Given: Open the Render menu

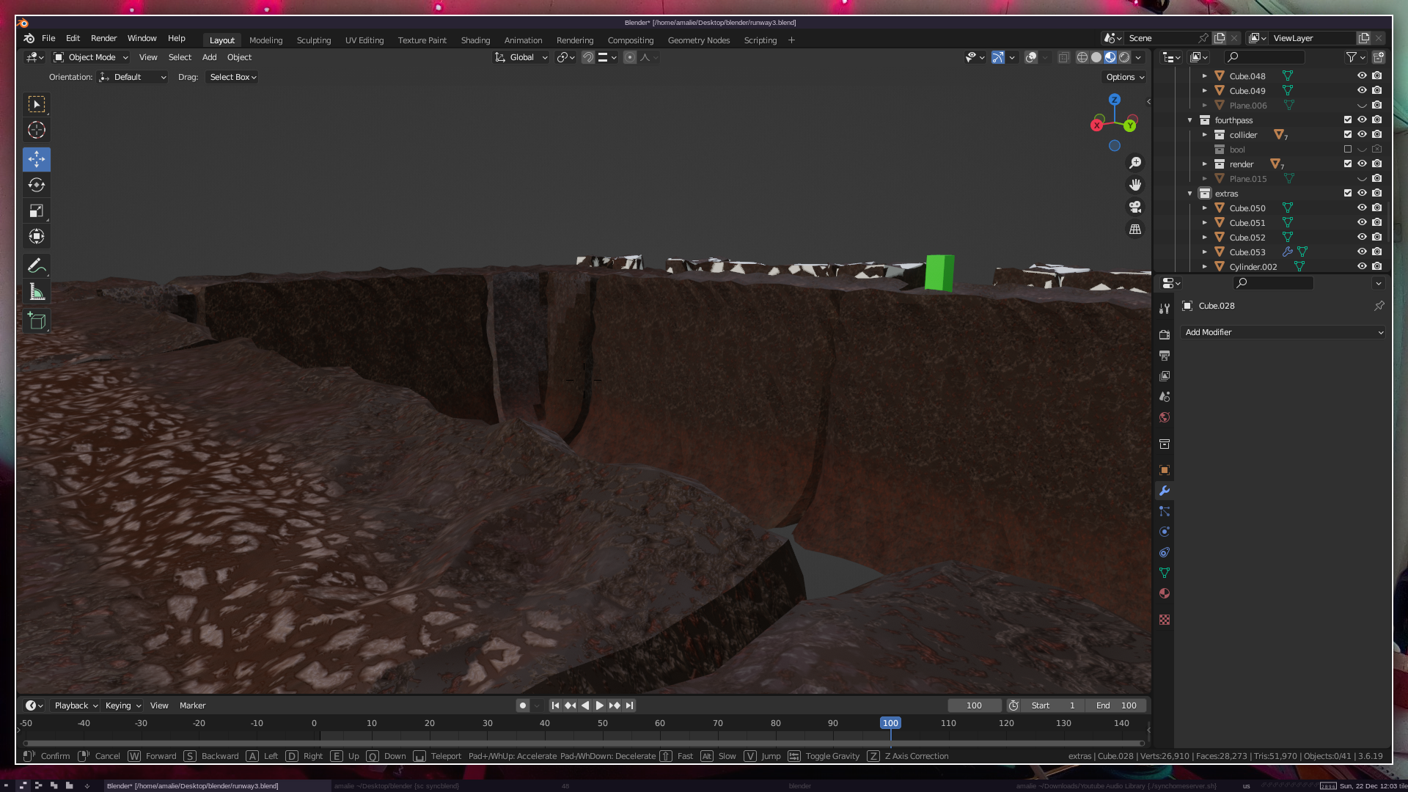Looking at the screenshot, I should coord(103,38).
